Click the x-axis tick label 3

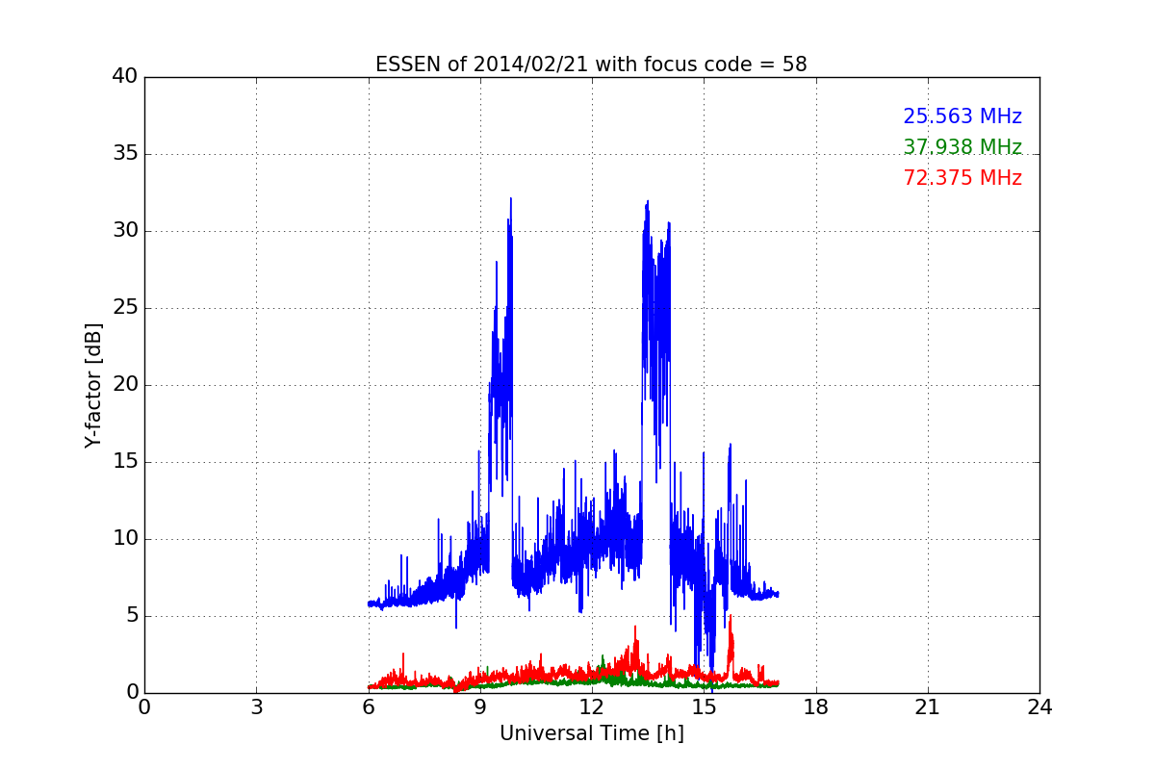[x=256, y=707]
